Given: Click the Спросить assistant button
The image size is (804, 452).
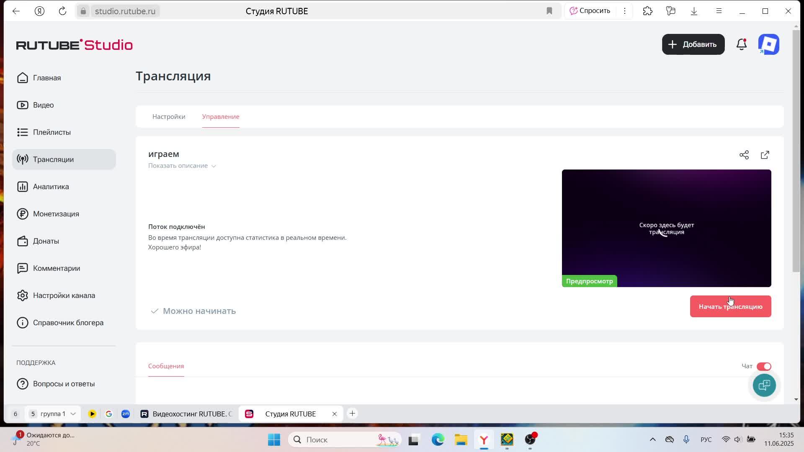Looking at the screenshot, I should [590, 11].
